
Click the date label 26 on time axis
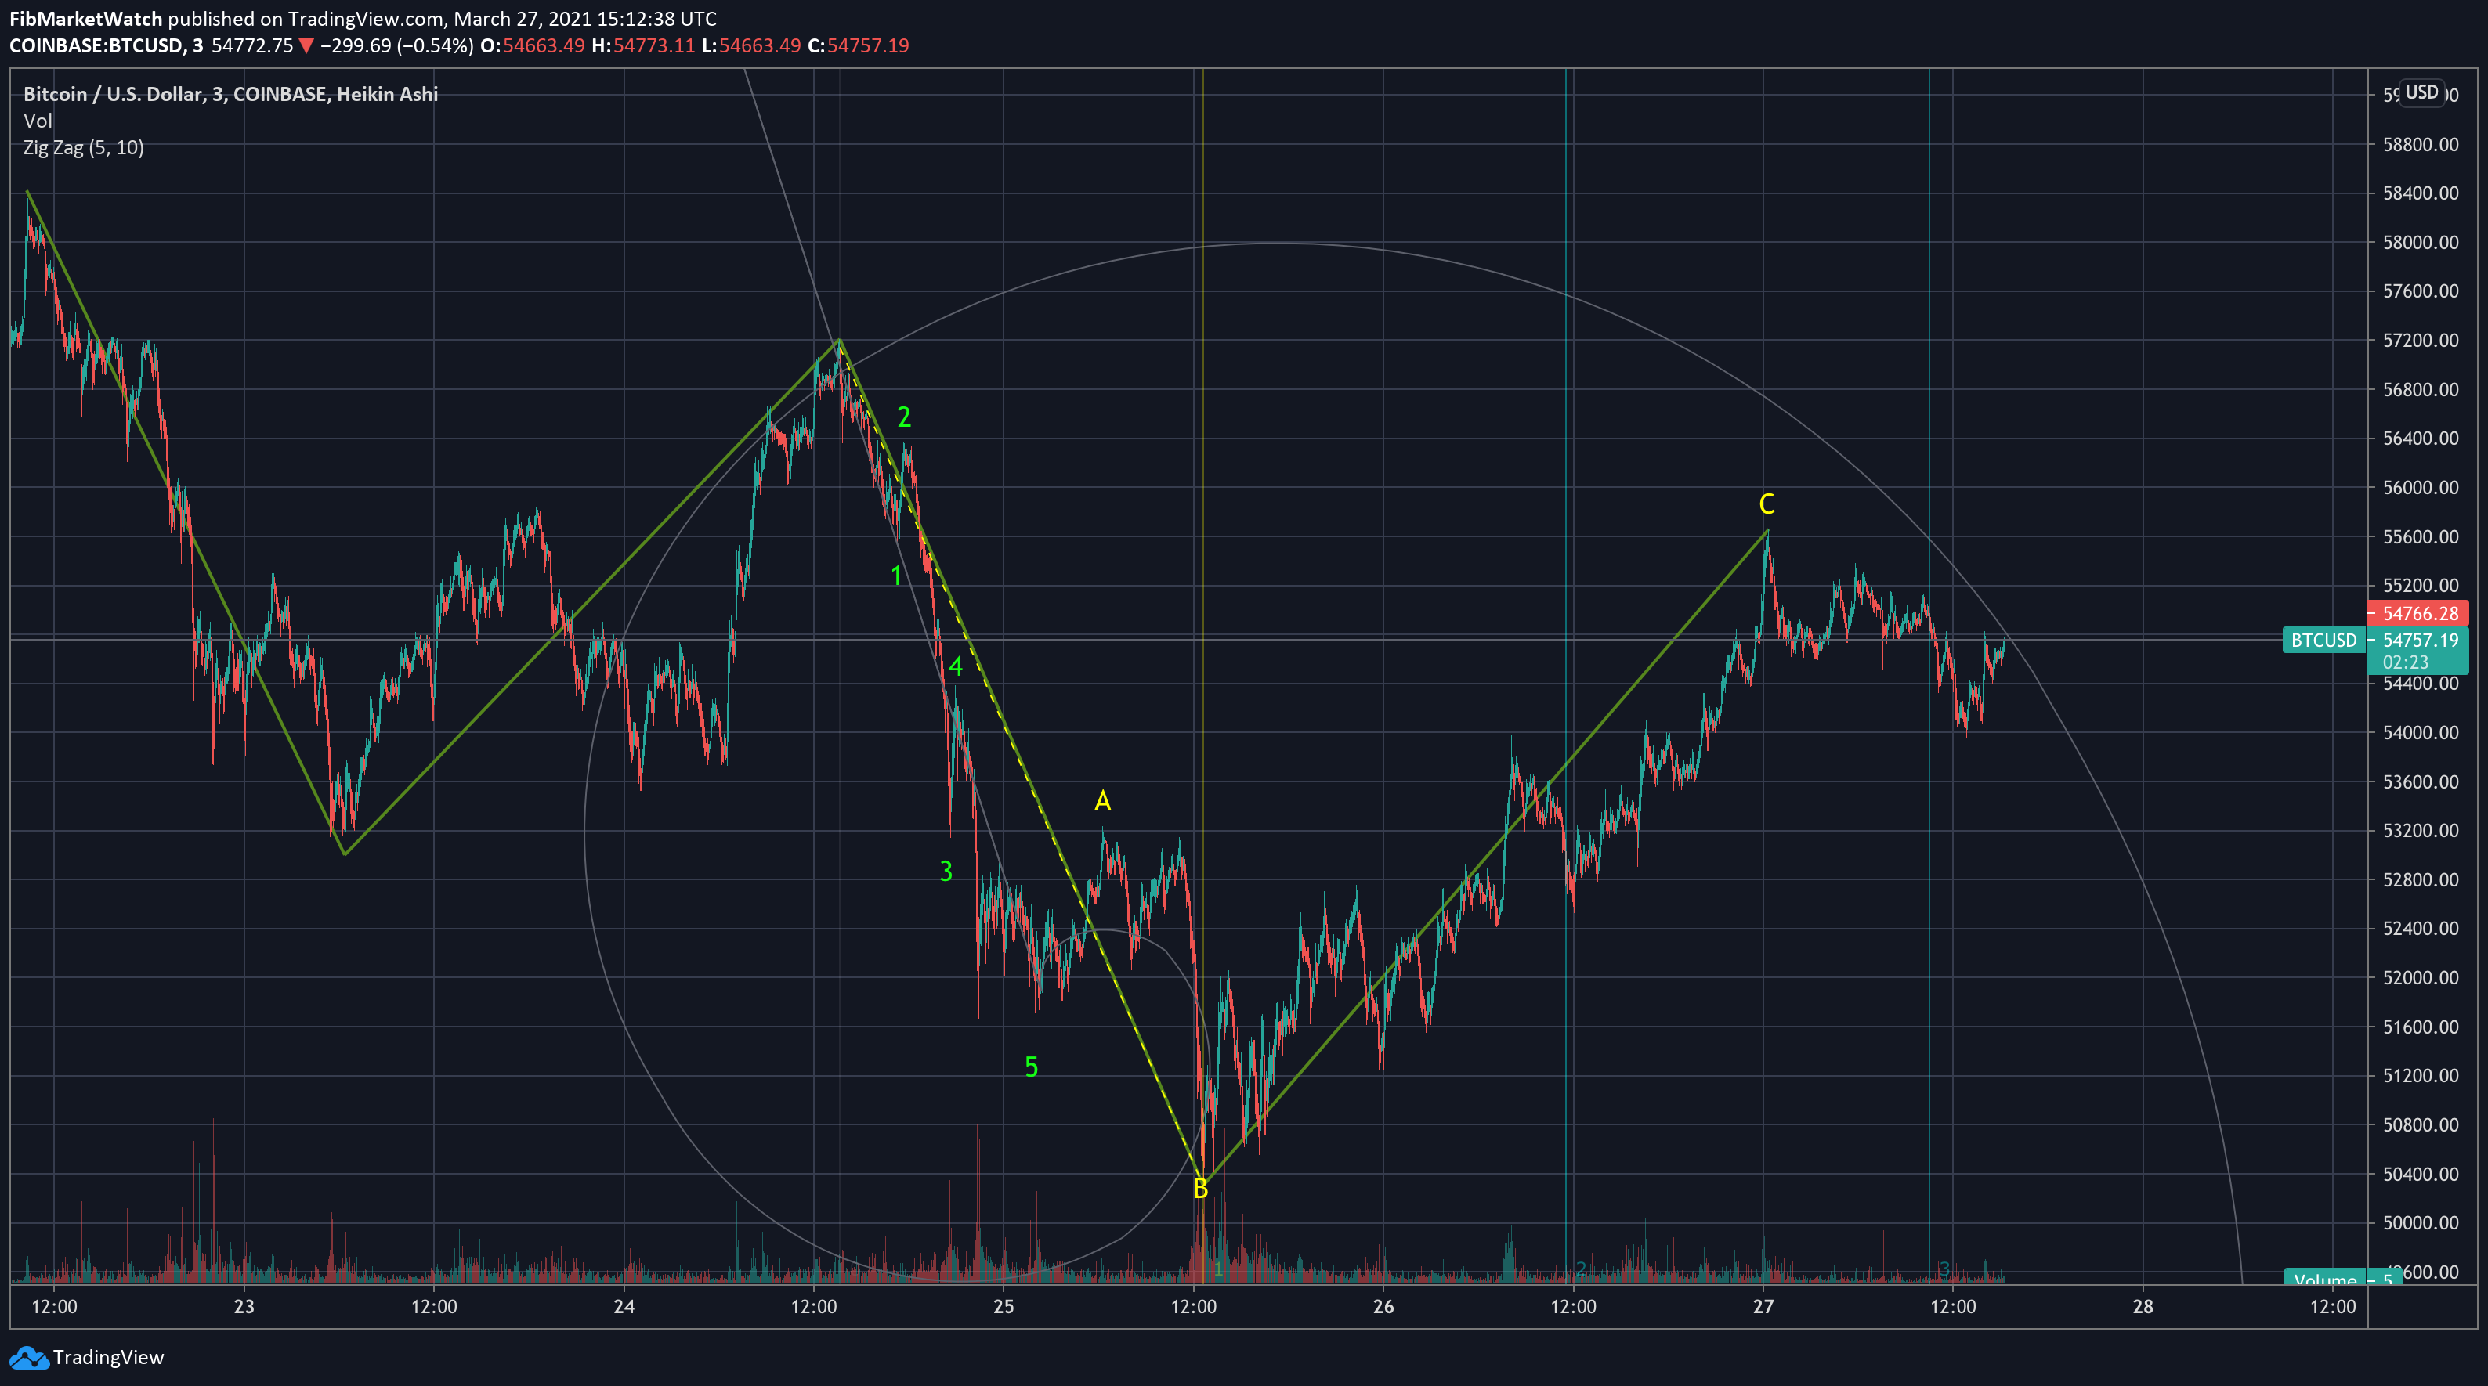pos(1383,1307)
